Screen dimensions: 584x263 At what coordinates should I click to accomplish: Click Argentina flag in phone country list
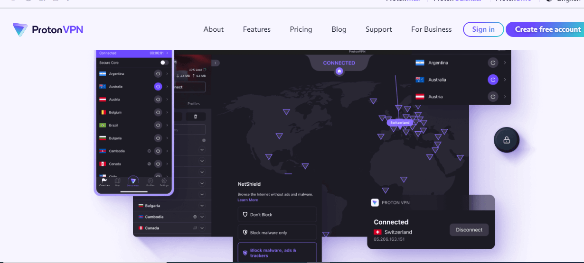[x=103, y=74]
